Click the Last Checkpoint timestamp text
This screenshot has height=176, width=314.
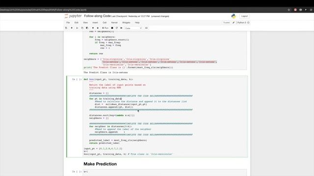tap(131, 16)
